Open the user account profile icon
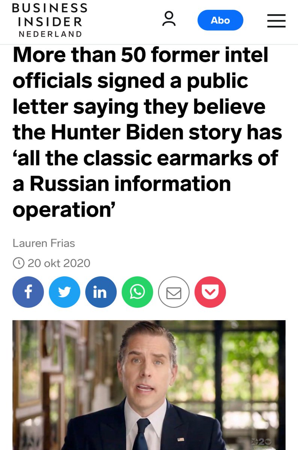This screenshot has height=450, width=298. point(169,19)
